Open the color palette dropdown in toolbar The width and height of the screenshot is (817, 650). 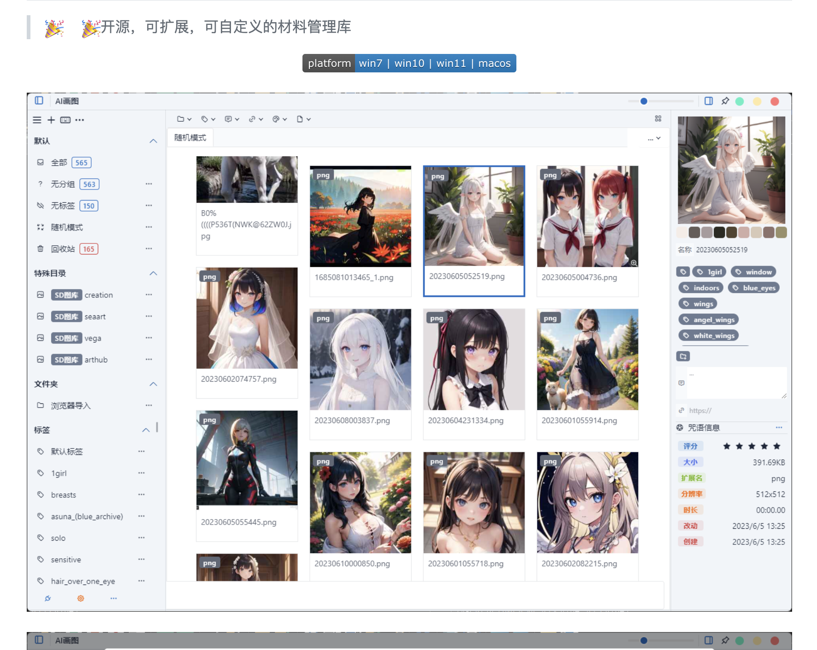point(279,119)
